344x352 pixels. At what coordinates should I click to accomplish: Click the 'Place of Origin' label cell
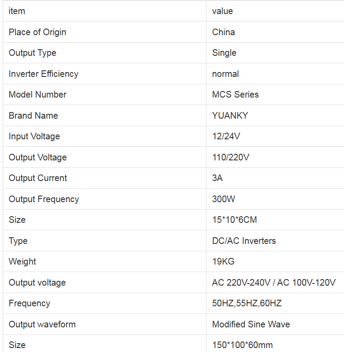[x=37, y=32]
